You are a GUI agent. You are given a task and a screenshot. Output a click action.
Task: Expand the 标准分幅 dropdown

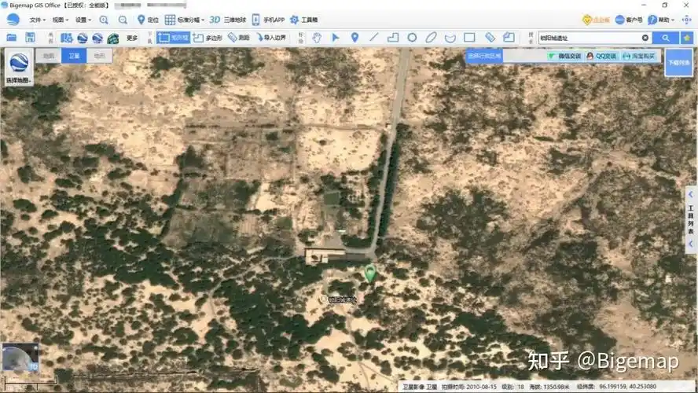pos(186,20)
